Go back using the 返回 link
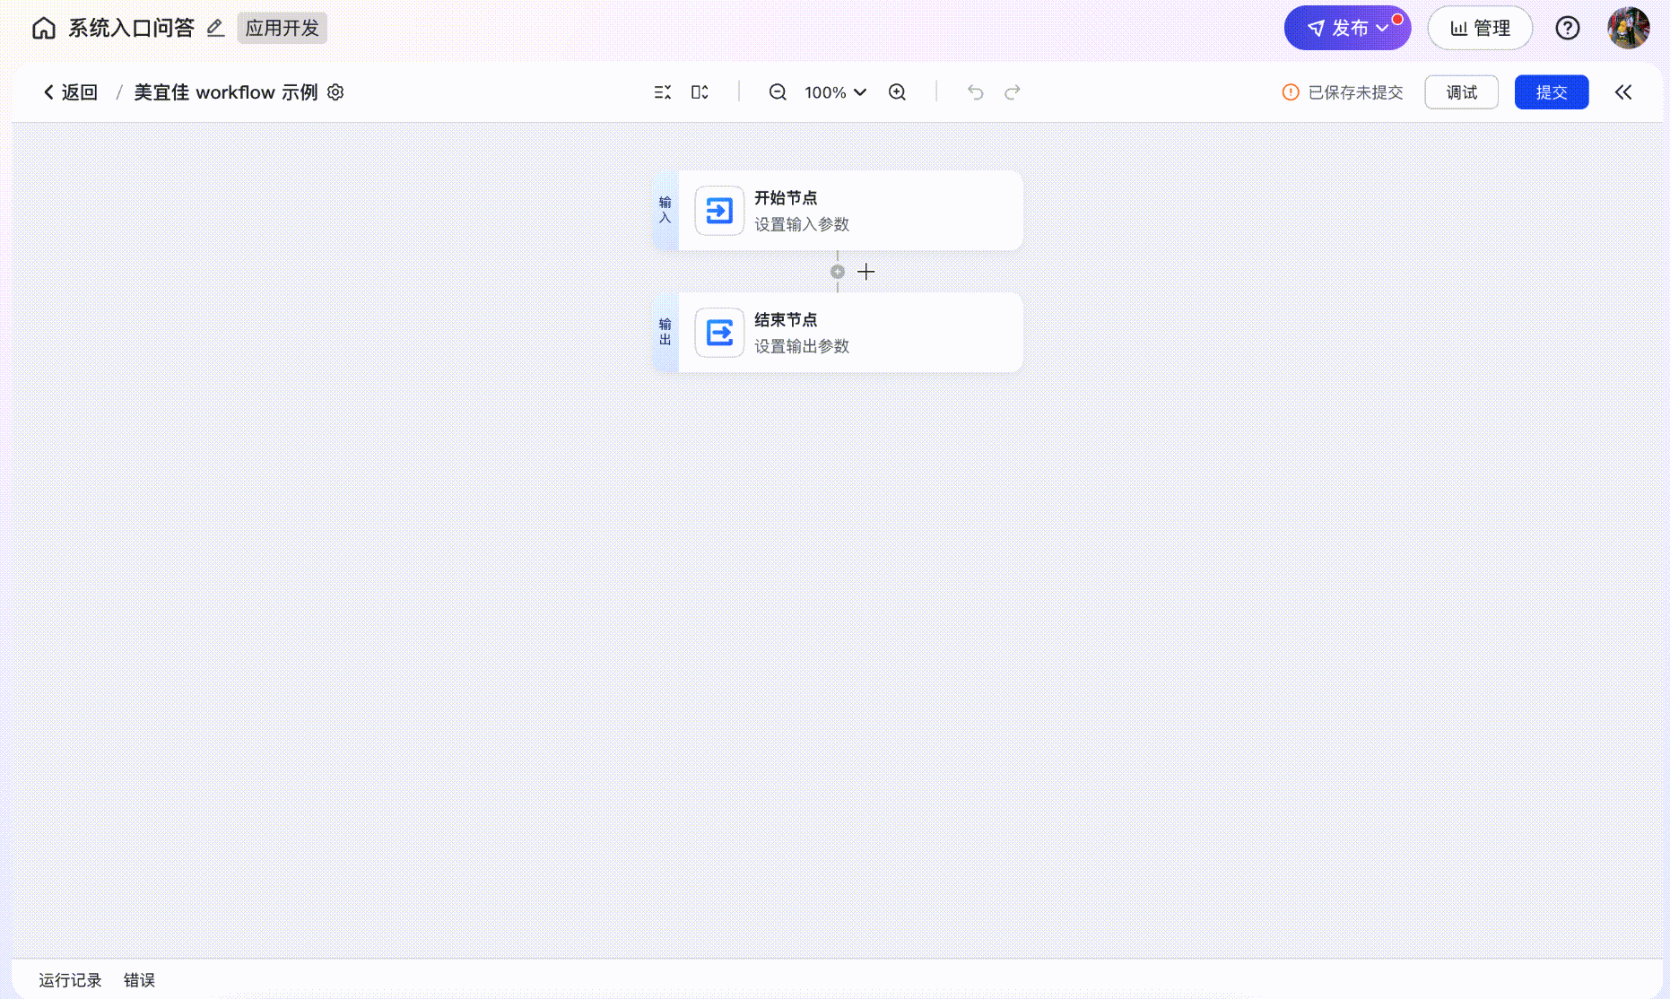Screen dimensions: 1670x999 click(71, 92)
